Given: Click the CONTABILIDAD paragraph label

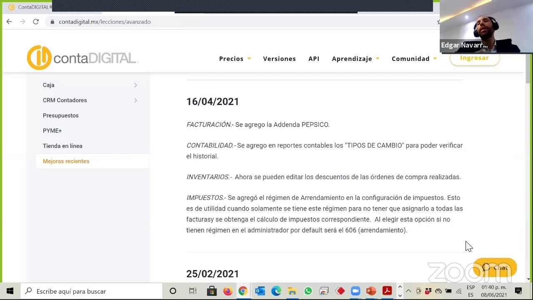Looking at the screenshot, I should (211, 145).
